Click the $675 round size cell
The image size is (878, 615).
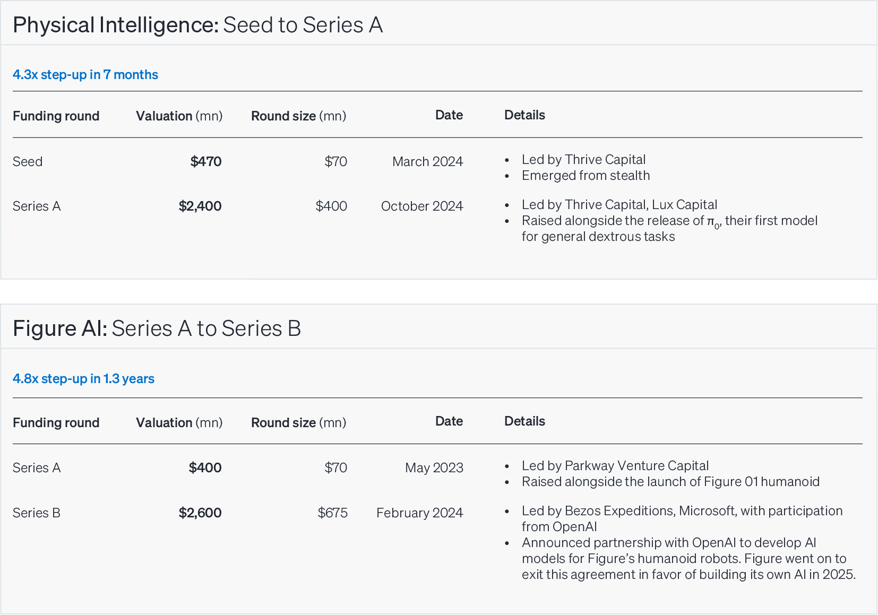pos(333,513)
